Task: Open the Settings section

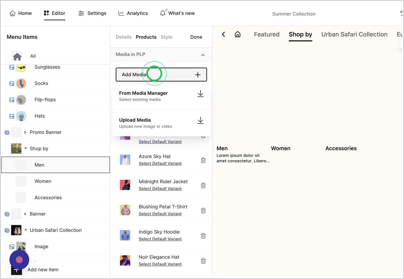Action: point(92,13)
